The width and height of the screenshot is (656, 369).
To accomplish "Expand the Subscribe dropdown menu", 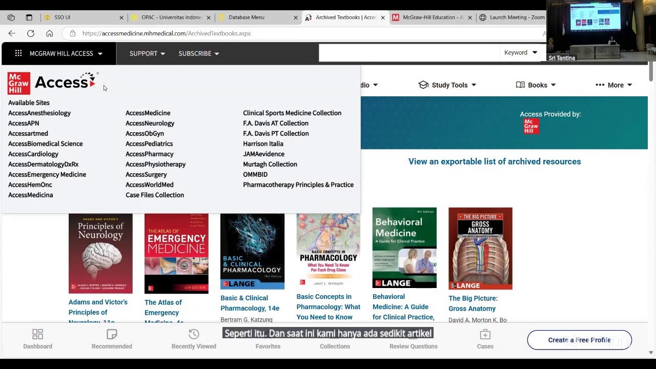I will 198,53.
